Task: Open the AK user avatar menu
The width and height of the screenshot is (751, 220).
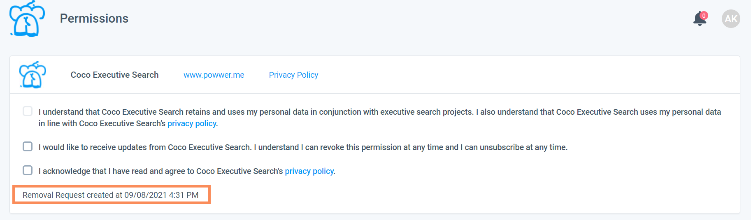Action: tap(731, 19)
